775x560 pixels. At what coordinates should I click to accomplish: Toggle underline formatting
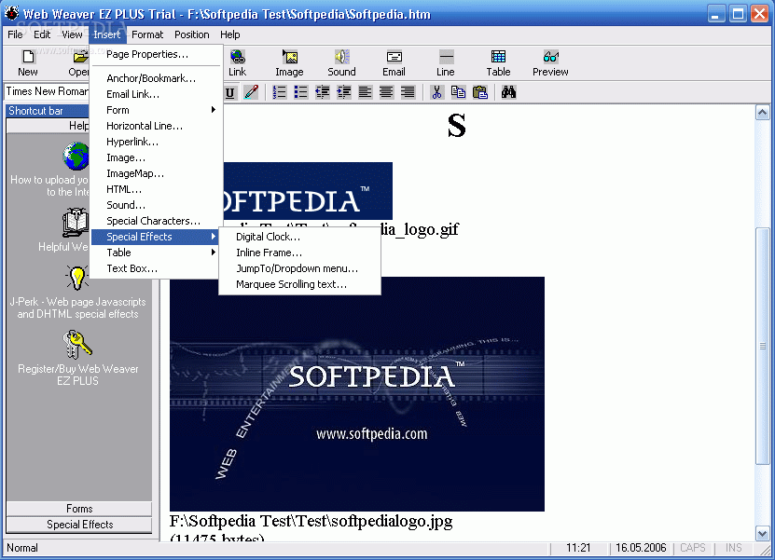[229, 92]
